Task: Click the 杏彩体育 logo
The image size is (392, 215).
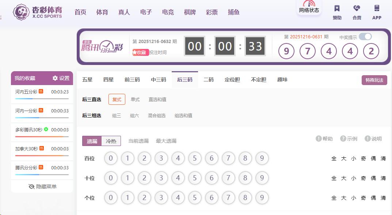Action: (38, 12)
